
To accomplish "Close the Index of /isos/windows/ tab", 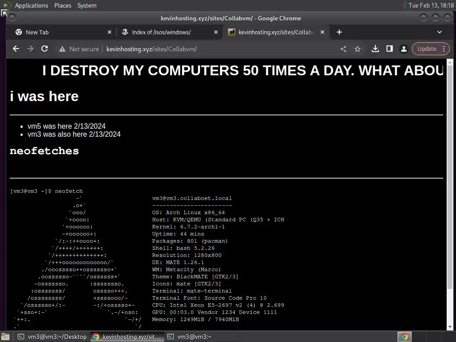I will 216,32.
